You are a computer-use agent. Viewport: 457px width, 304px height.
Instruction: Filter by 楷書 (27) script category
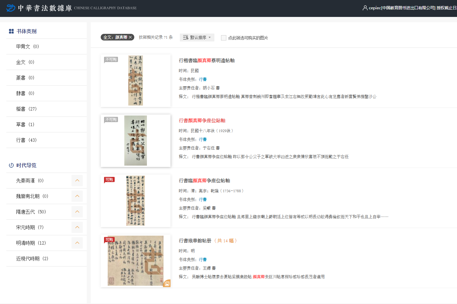pyautogui.click(x=26, y=109)
